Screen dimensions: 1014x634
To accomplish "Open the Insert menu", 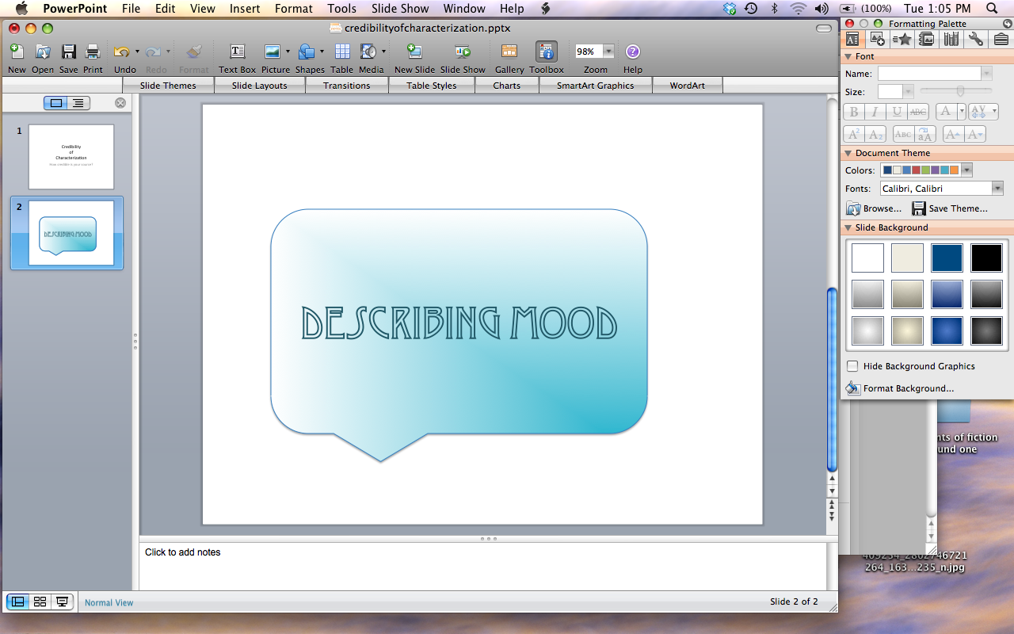I will click(x=245, y=9).
